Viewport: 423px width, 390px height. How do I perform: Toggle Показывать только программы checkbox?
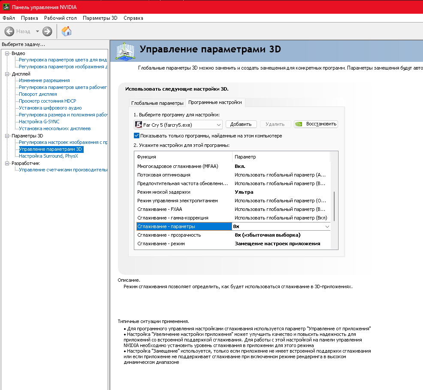(136, 136)
